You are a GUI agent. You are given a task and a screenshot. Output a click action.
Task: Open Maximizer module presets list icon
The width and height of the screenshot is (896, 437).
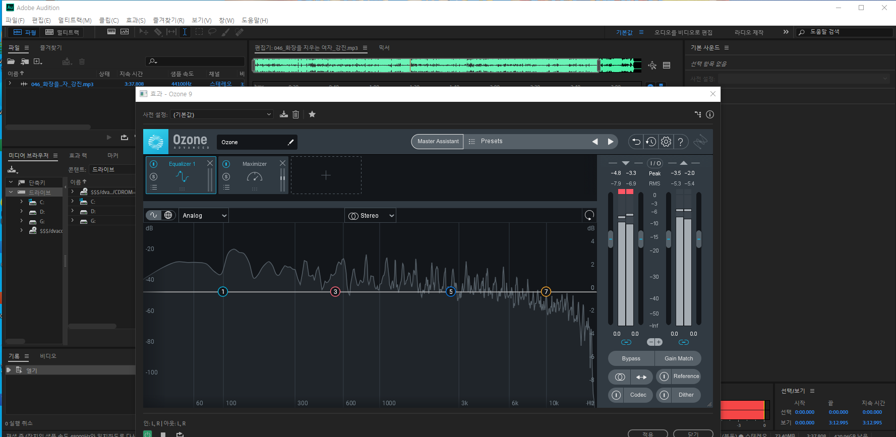point(226,188)
